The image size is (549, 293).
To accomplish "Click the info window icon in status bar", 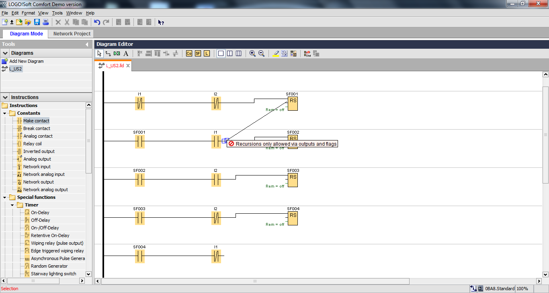I will click(x=473, y=289).
